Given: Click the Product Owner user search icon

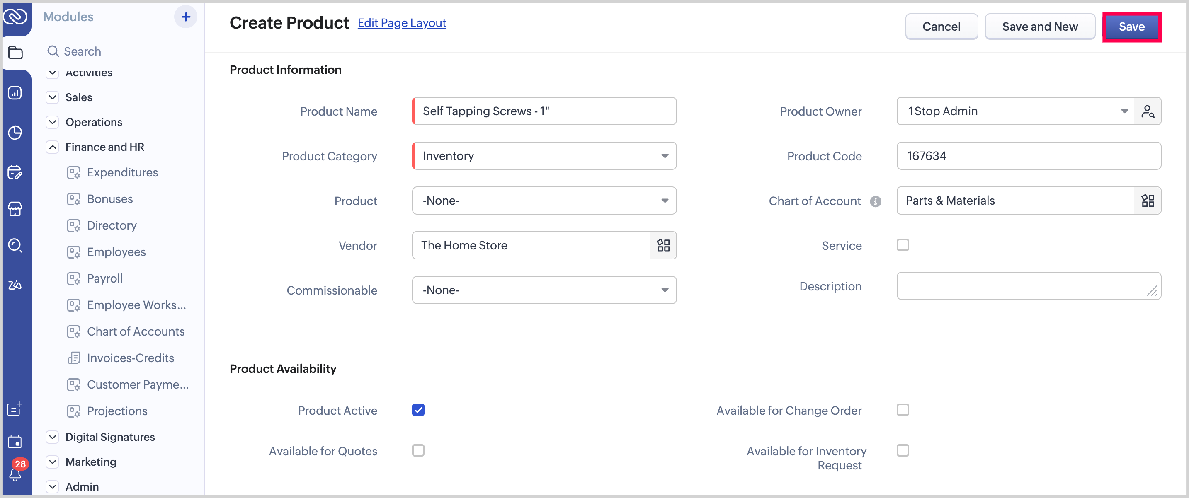Looking at the screenshot, I should click(1148, 111).
